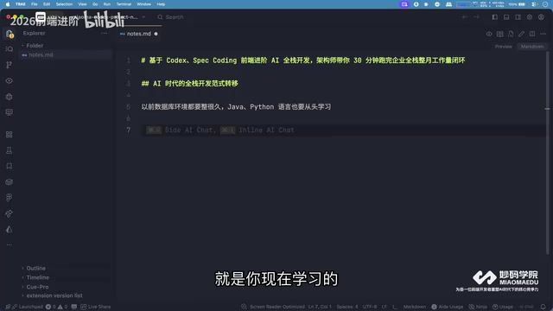Toggle the secondary side bar layout icon

[518, 17]
